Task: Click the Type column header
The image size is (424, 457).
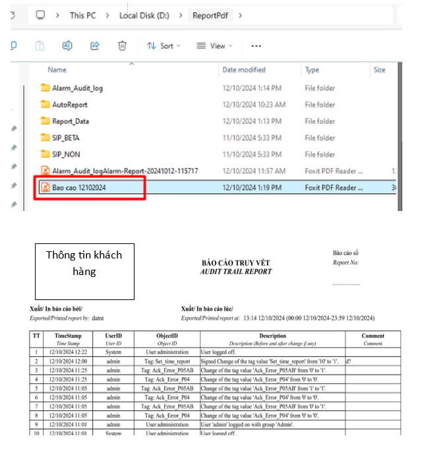Action: click(312, 70)
